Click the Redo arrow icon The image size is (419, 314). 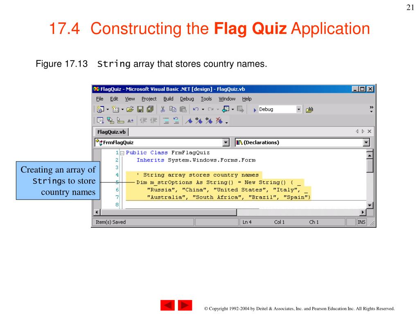click(x=211, y=109)
